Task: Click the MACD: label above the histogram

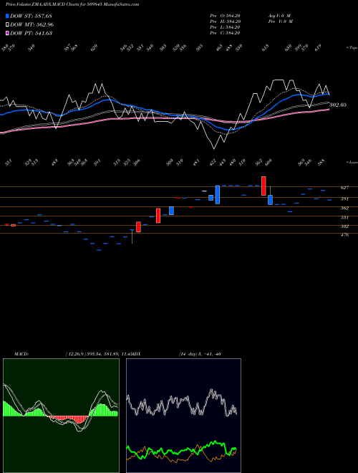Action: point(21,354)
